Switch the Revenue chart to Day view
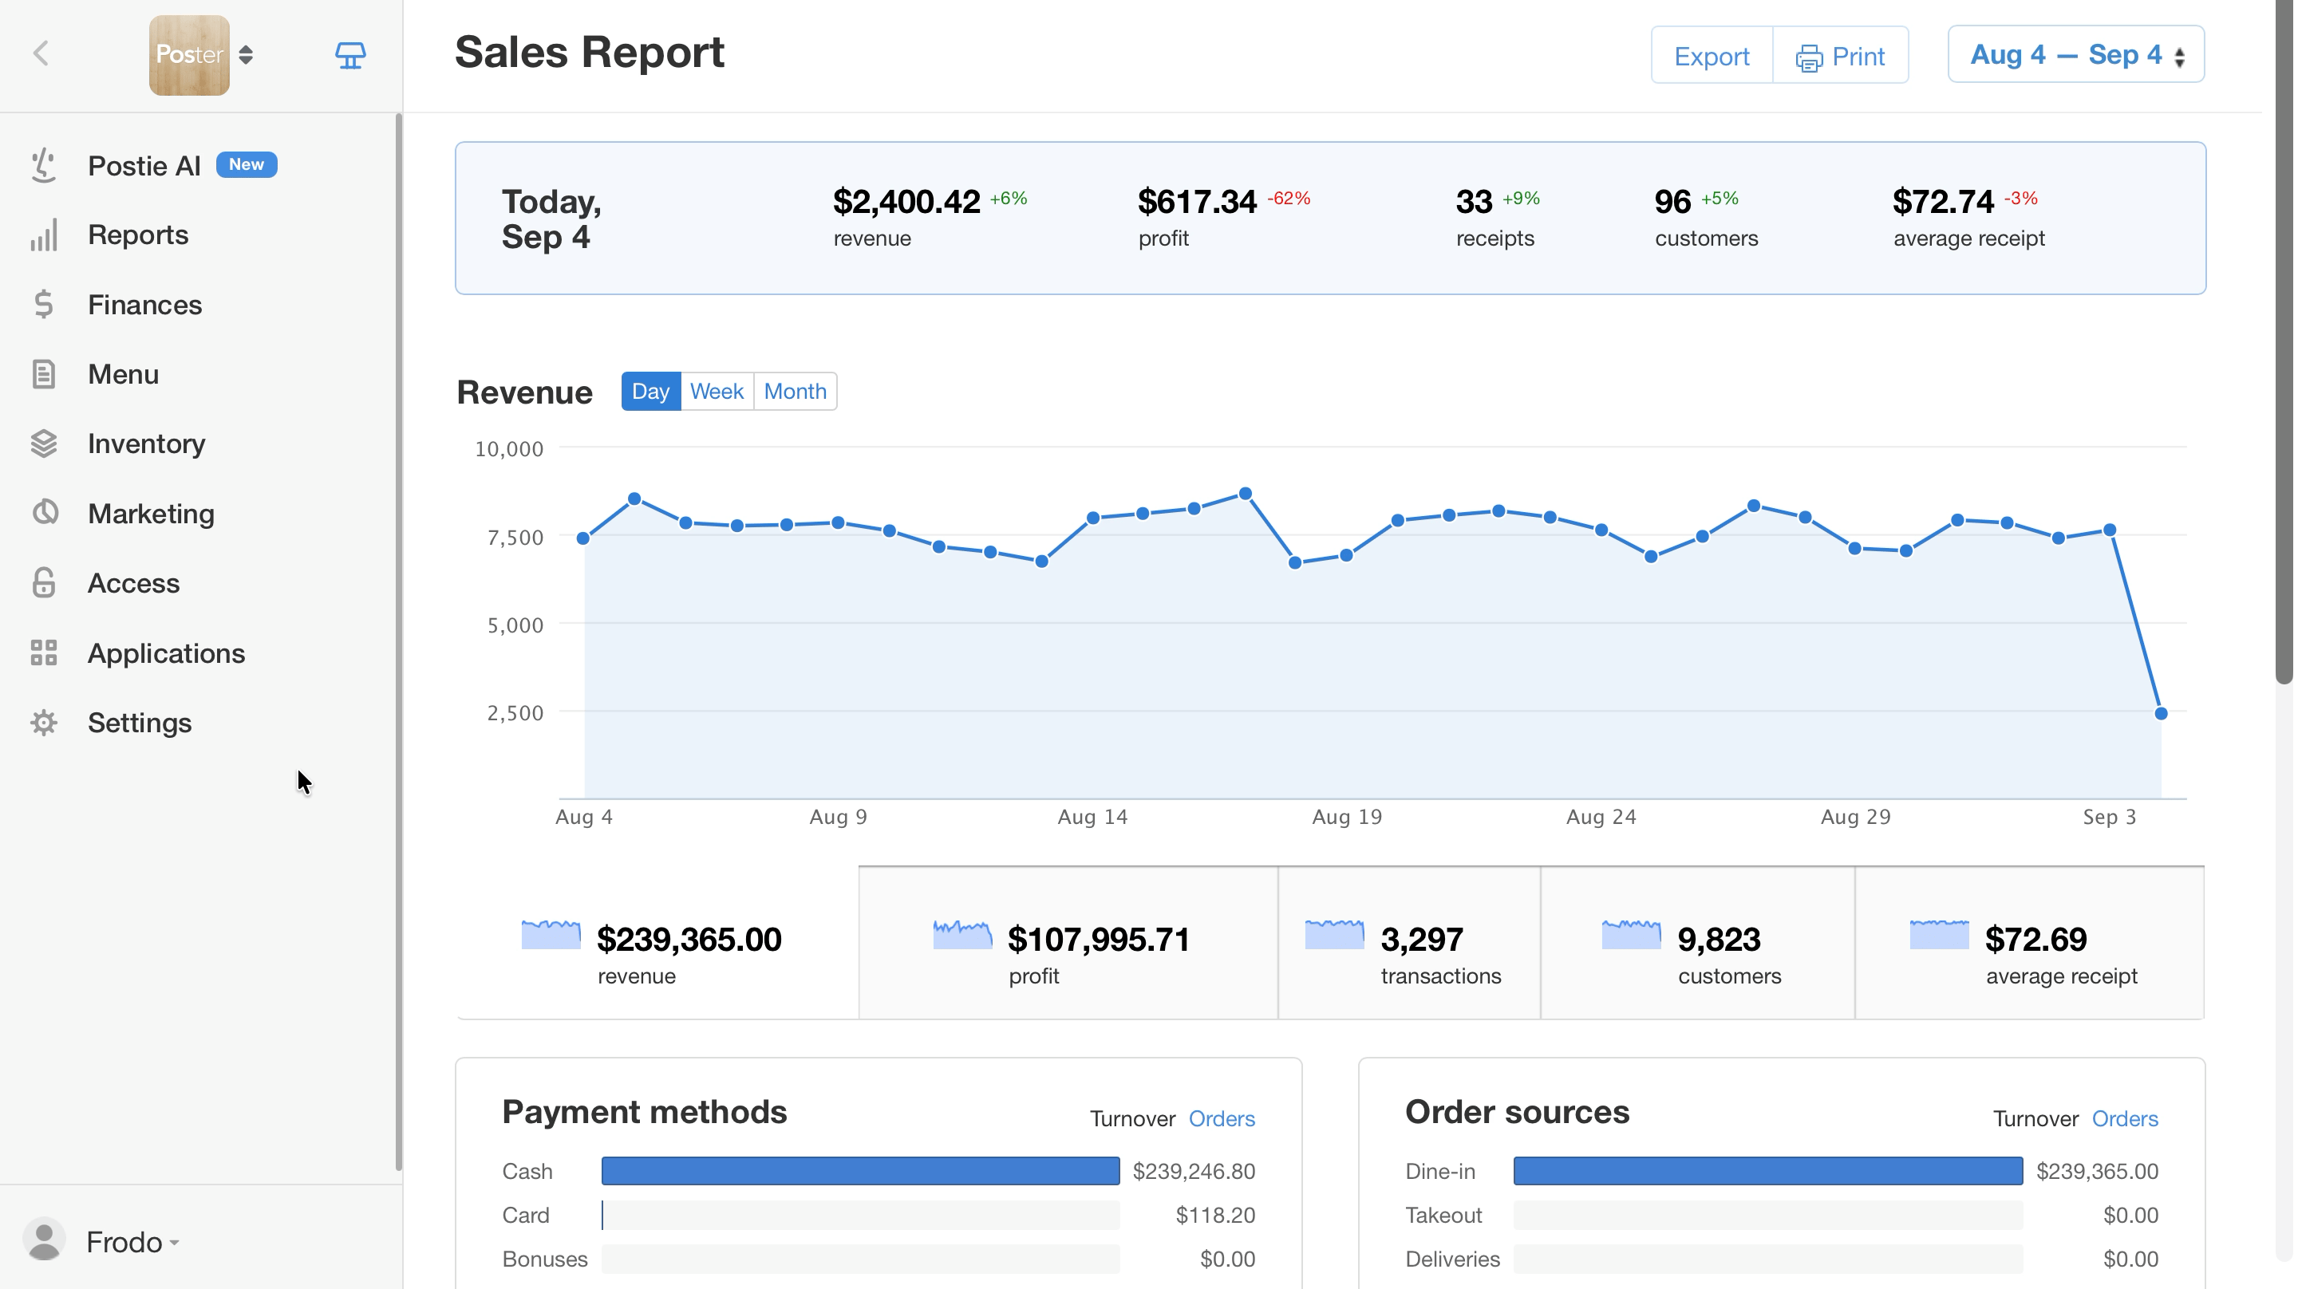This screenshot has width=2298, height=1289. coord(650,391)
